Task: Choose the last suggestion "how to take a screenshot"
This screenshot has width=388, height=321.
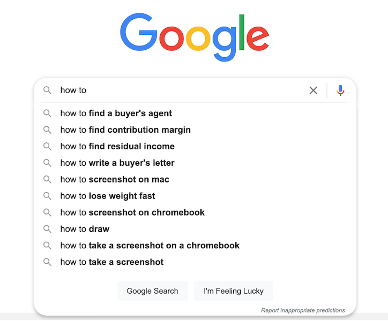Action: 112,262
